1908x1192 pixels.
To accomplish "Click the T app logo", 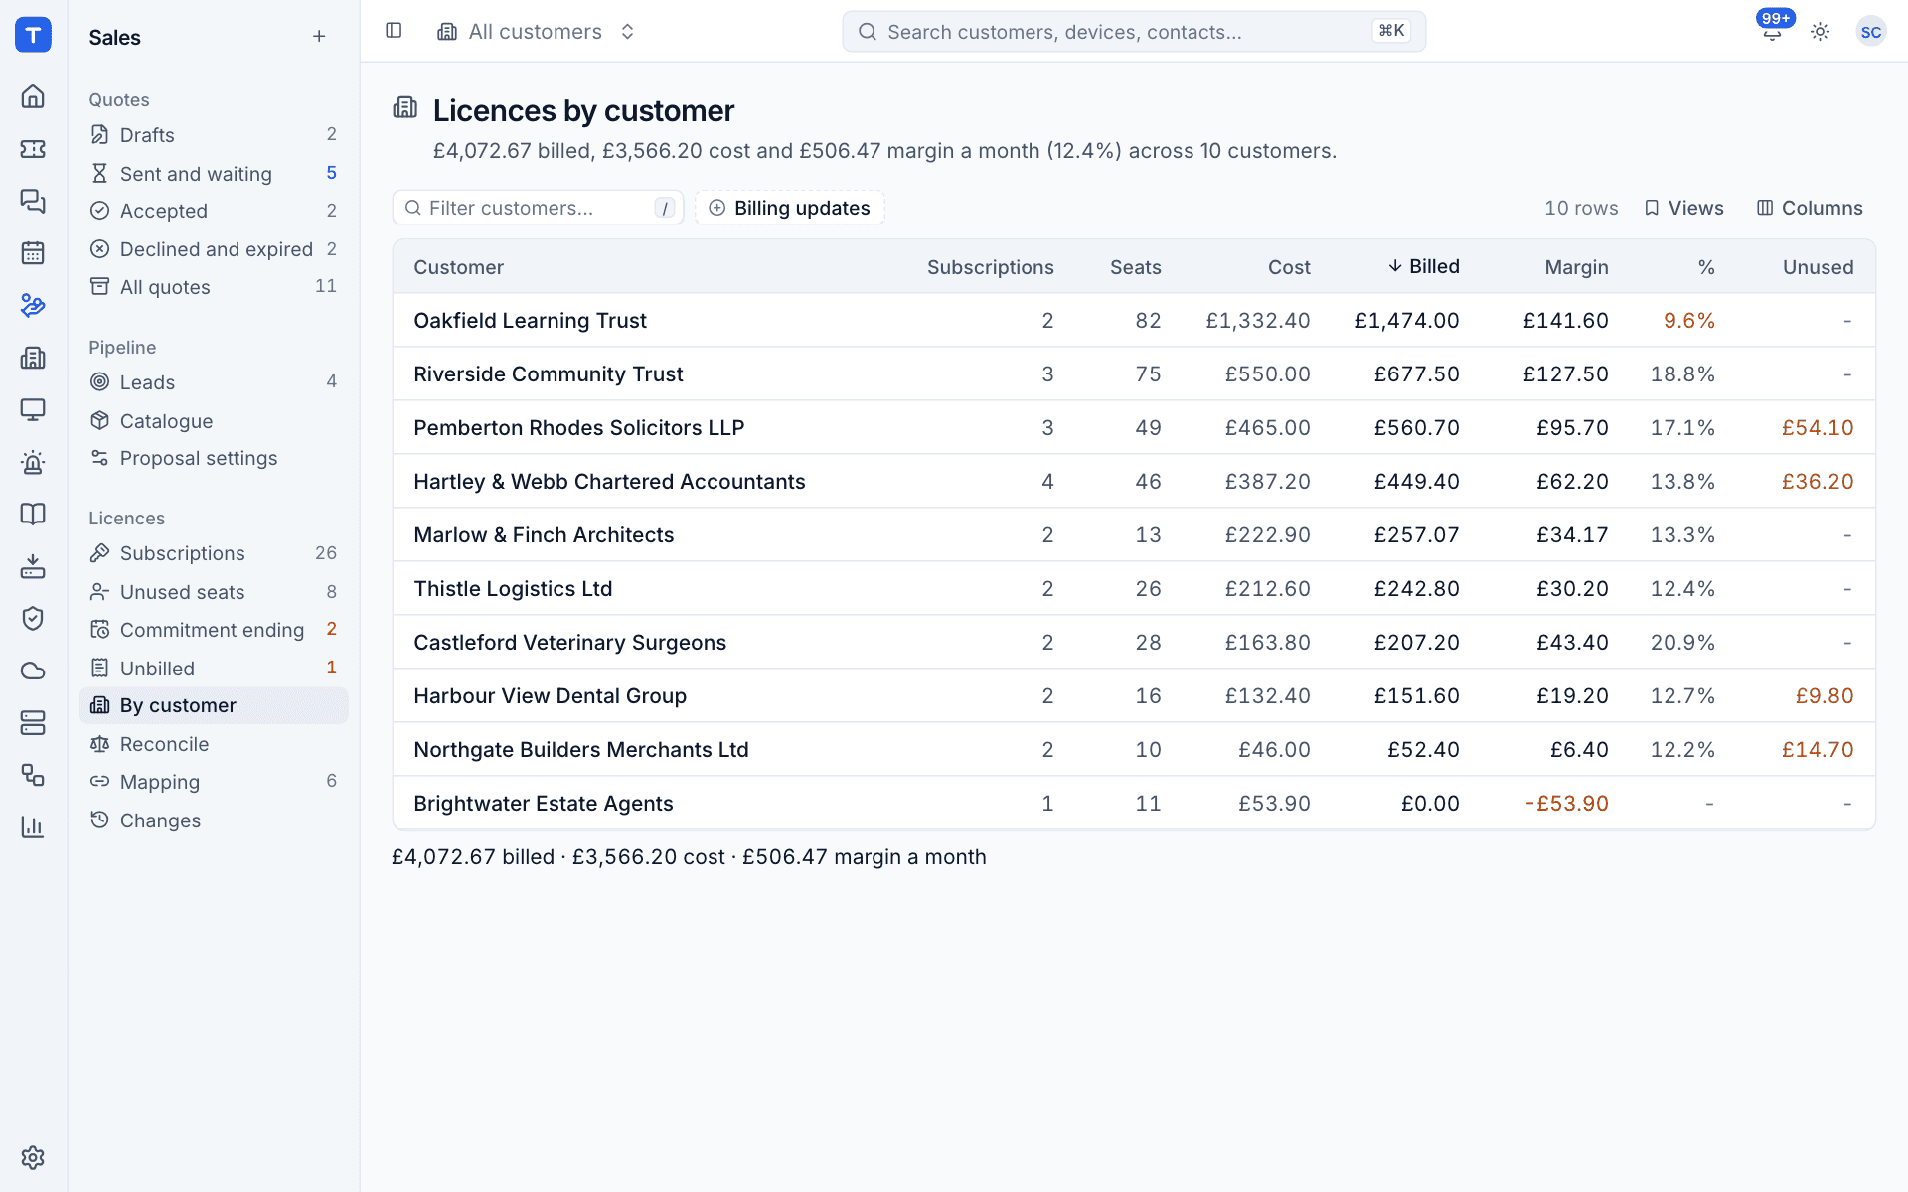I will (33, 35).
